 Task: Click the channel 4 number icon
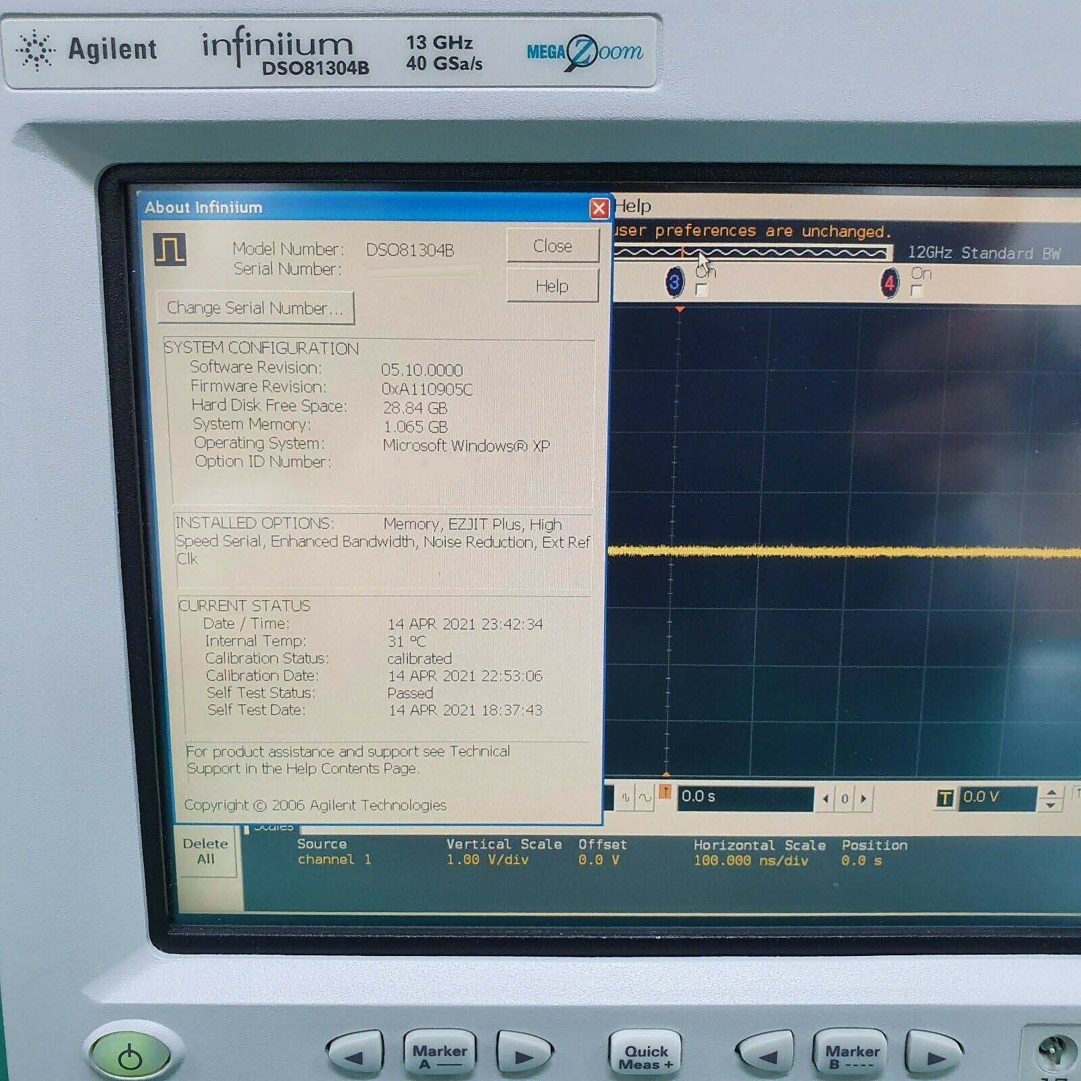[x=890, y=283]
